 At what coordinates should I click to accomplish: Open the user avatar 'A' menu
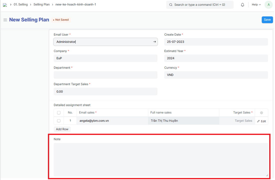coord(269,5)
